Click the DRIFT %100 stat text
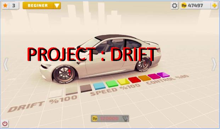This screenshot has height=129, width=220. pyautogui.click(x=42, y=103)
